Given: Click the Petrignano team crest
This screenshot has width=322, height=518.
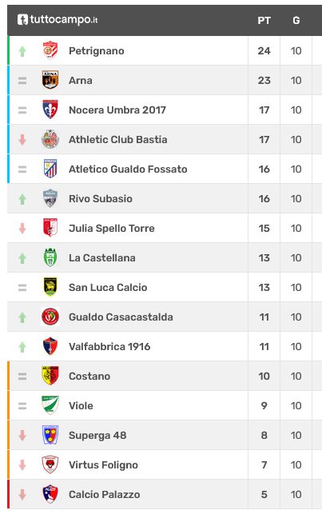Looking at the screenshot, I should tap(50, 50).
